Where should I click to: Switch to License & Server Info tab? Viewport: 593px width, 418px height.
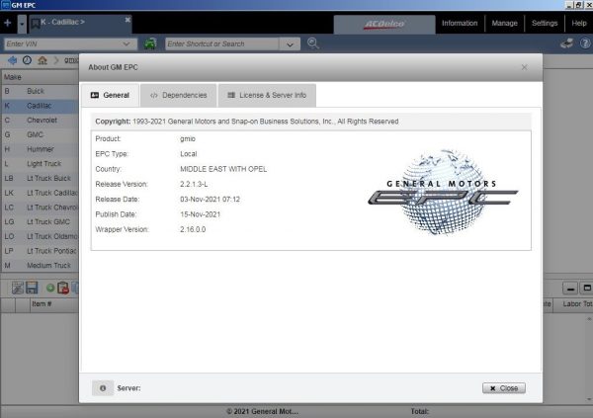(x=267, y=95)
